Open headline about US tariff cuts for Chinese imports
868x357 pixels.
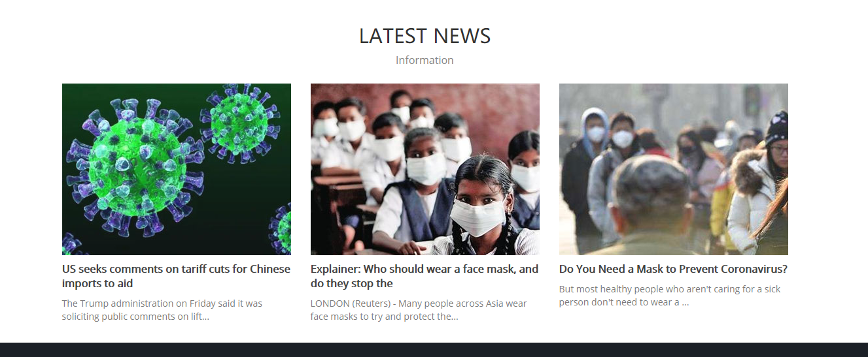pyautogui.click(x=177, y=276)
